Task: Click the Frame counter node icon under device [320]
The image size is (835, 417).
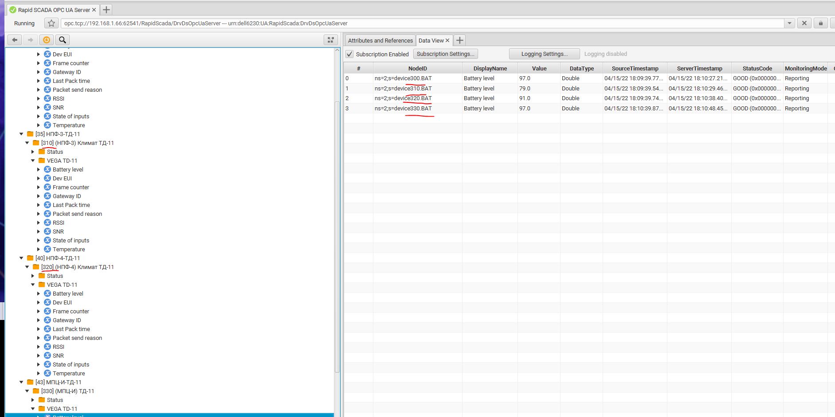Action: [47, 311]
